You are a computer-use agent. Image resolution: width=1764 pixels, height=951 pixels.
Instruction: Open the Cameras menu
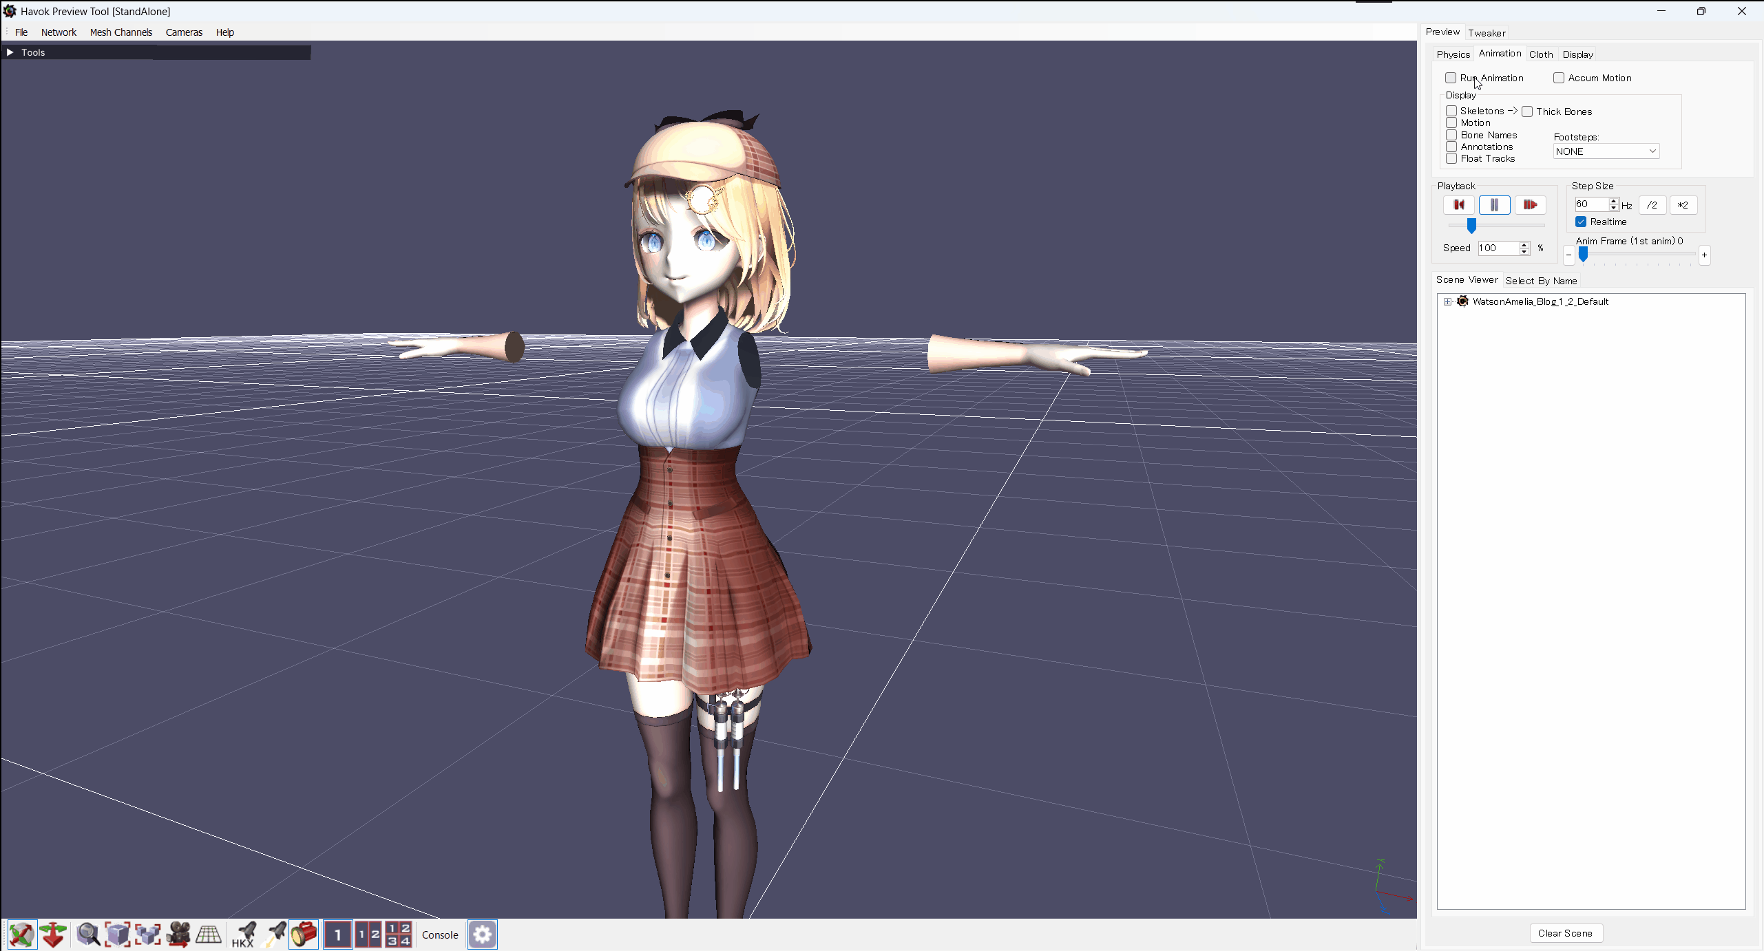click(x=184, y=32)
